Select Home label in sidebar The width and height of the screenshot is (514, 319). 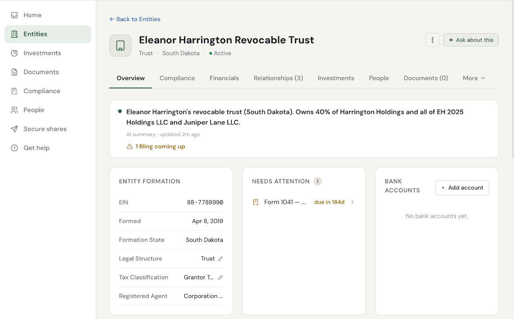click(x=32, y=15)
